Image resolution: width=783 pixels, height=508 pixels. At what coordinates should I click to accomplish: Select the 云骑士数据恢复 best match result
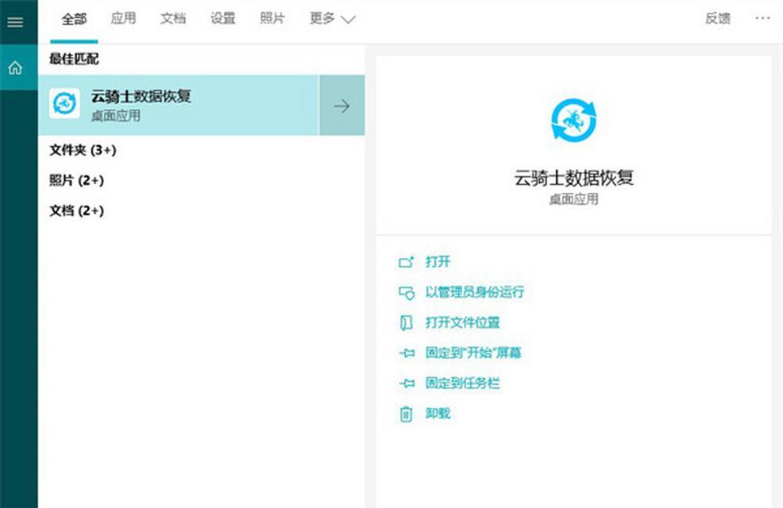[x=178, y=106]
